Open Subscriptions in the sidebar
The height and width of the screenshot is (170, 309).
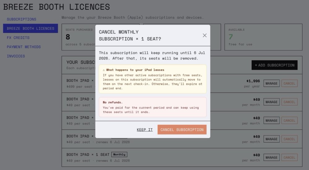[x=22, y=19]
